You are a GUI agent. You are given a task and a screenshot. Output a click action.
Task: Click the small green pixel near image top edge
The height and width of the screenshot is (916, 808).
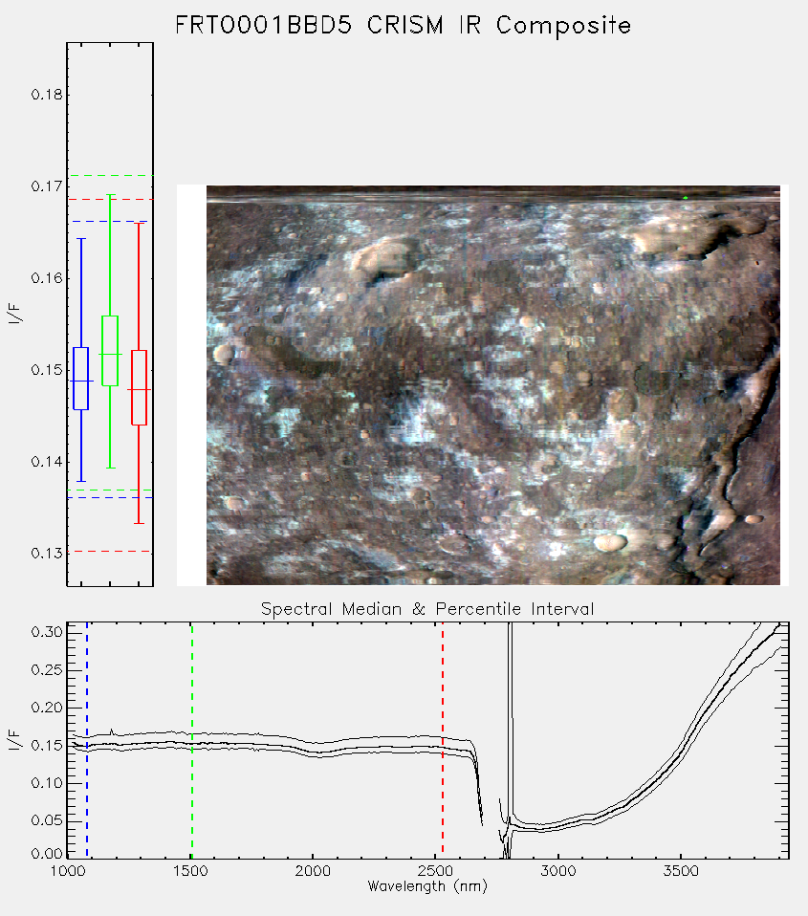686,198
